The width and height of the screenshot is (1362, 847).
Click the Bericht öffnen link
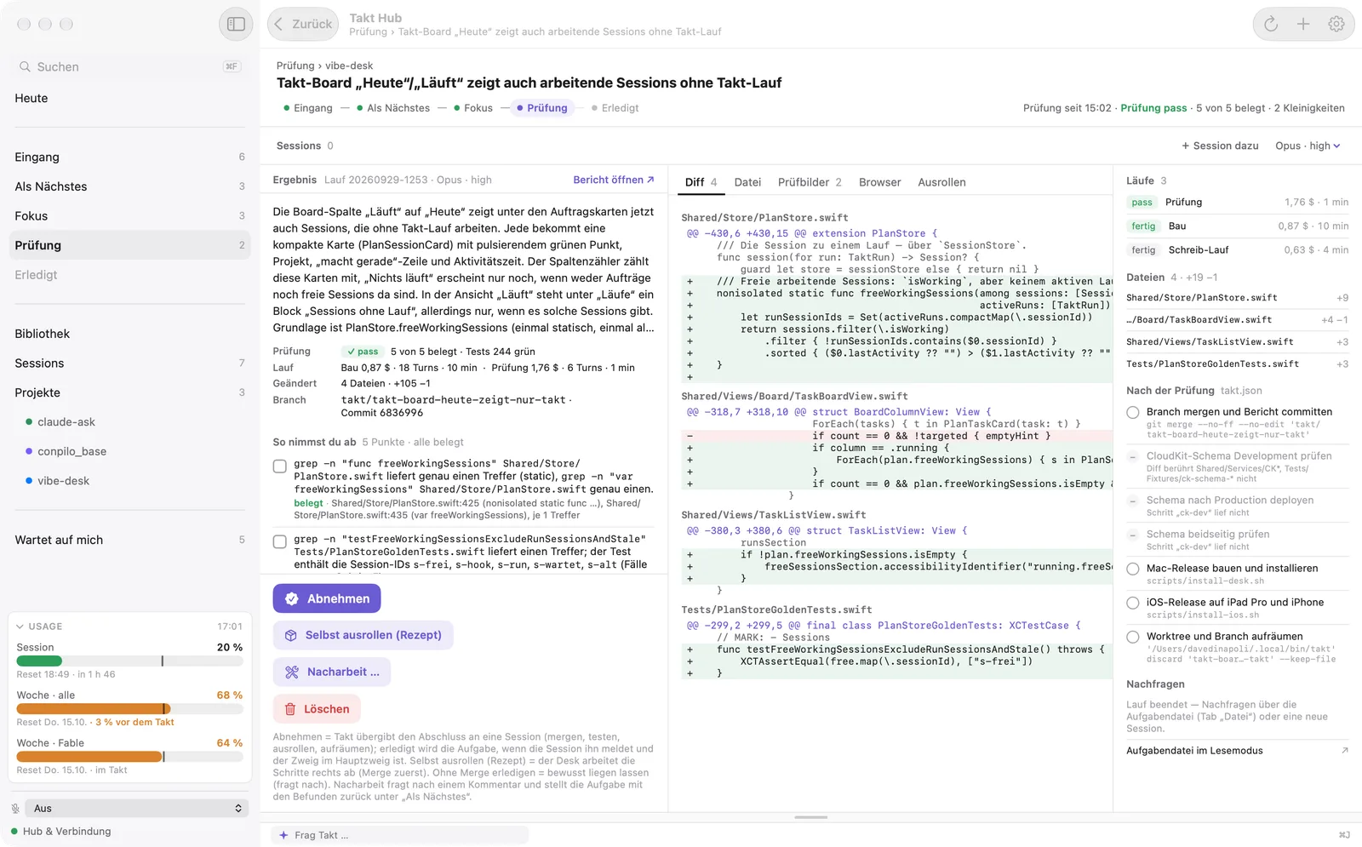click(614, 180)
